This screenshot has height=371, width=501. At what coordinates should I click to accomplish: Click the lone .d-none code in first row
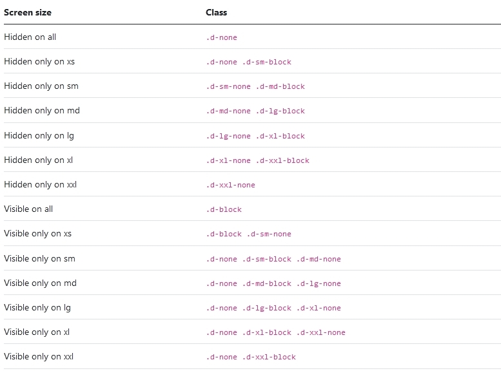pos(222,37)
